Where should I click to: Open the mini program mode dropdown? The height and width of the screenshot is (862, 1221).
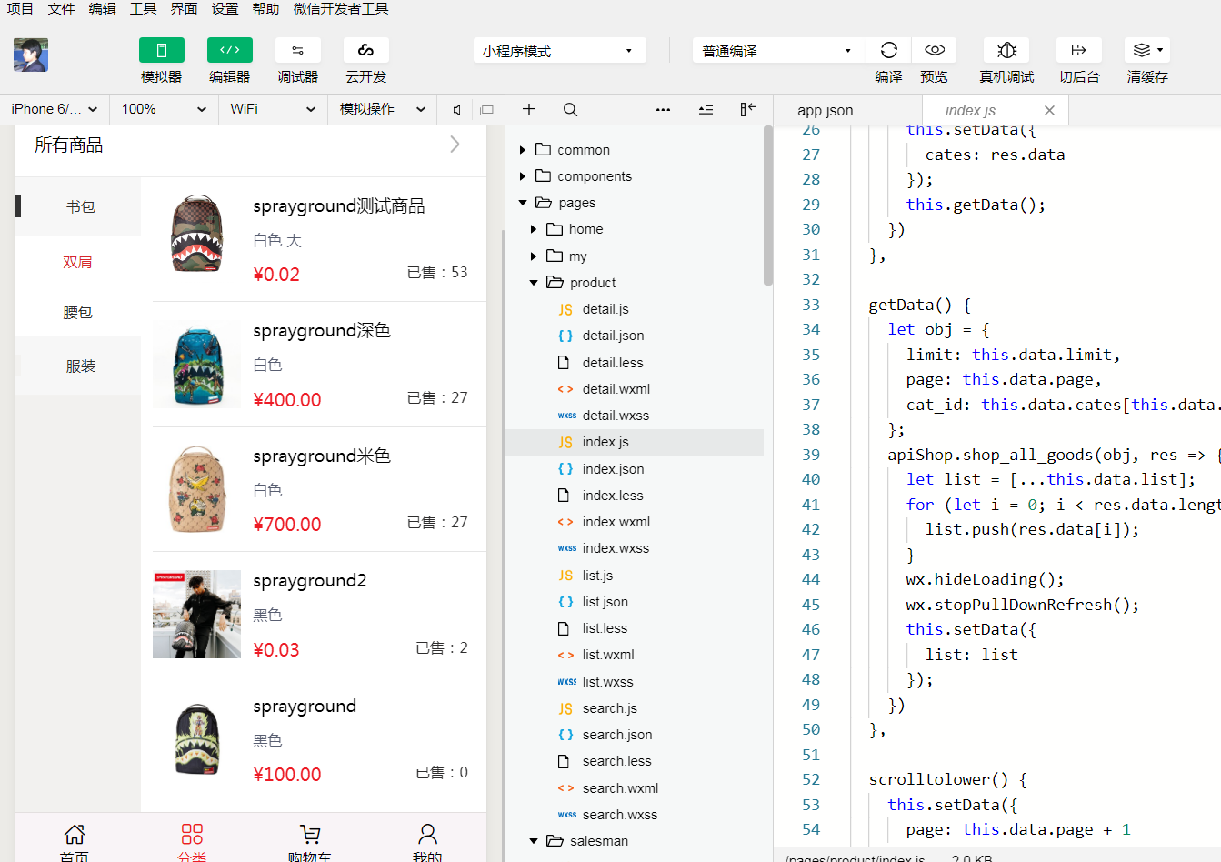click(559, 51)
